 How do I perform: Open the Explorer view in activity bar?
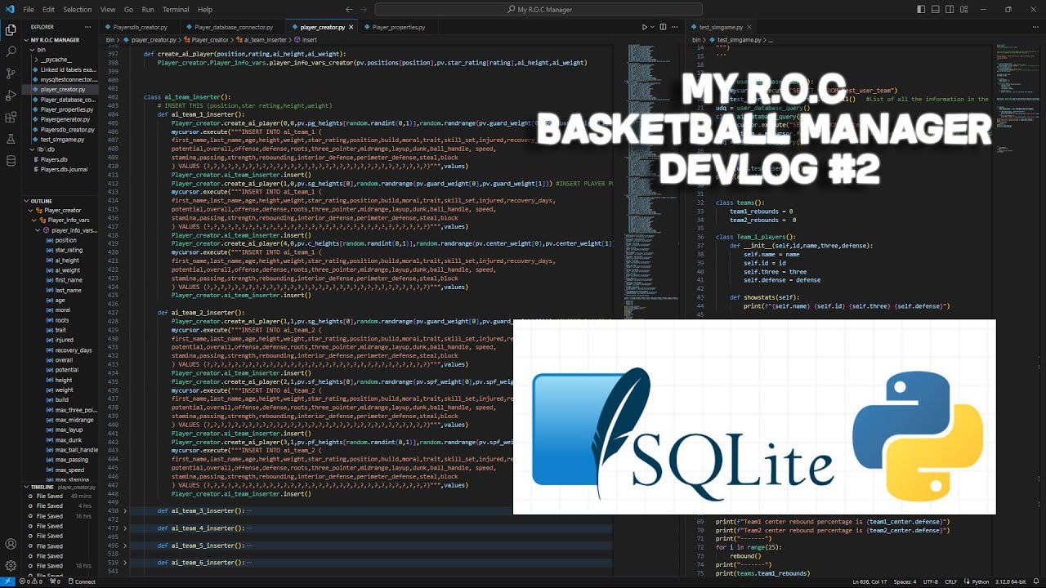[11, 29]
